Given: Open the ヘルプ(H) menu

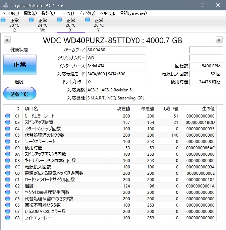Looking at the screenshot, I should [108, 13].
